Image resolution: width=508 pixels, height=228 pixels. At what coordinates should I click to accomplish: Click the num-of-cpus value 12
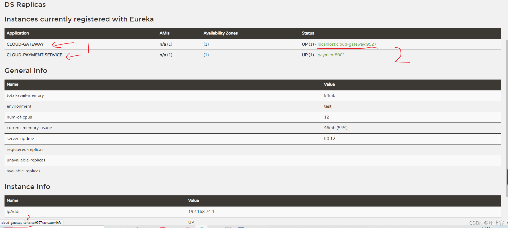(x=327, y=117)
